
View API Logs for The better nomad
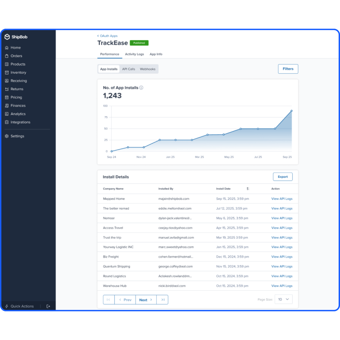coord(282,209)
